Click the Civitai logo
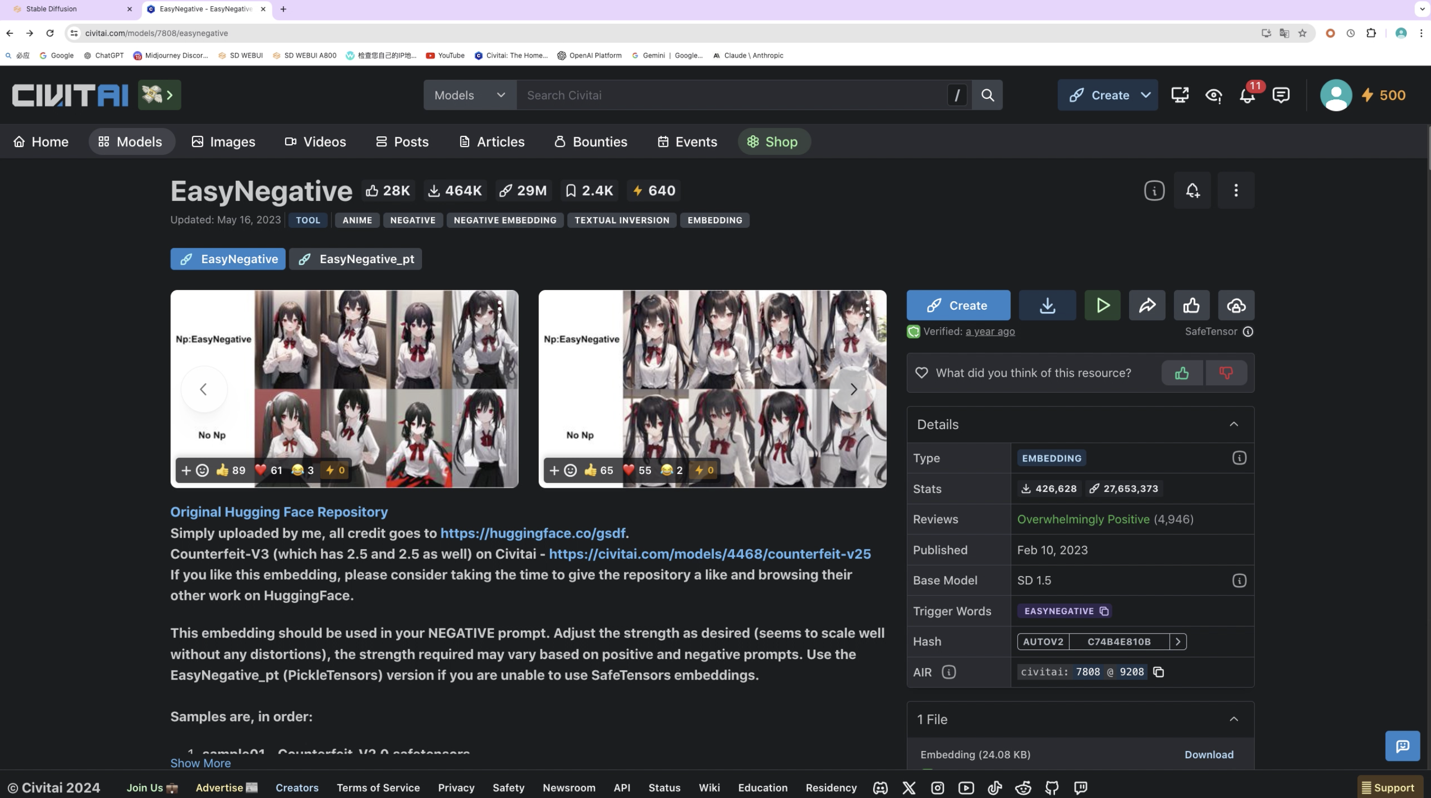1431x798 pixels. 70,95
